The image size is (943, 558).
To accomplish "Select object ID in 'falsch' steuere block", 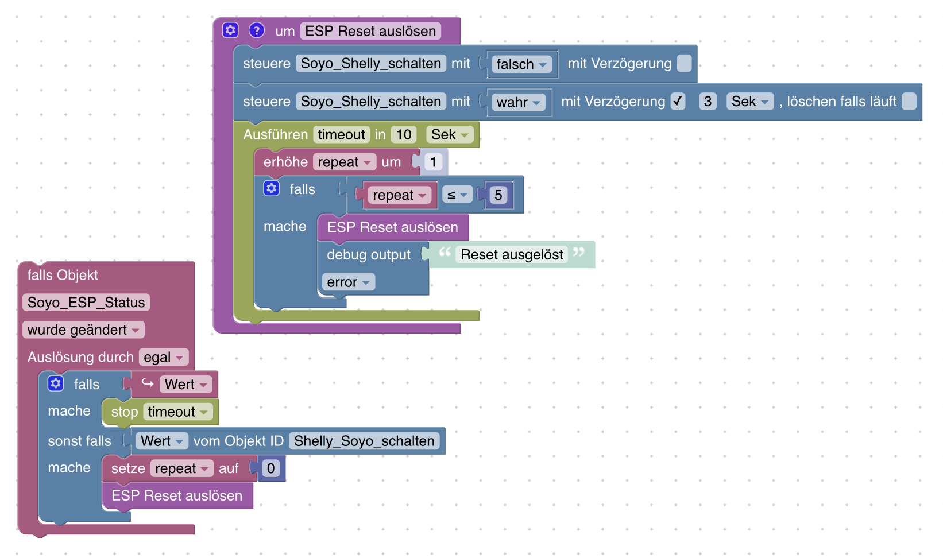I will (x=371, y=63).
